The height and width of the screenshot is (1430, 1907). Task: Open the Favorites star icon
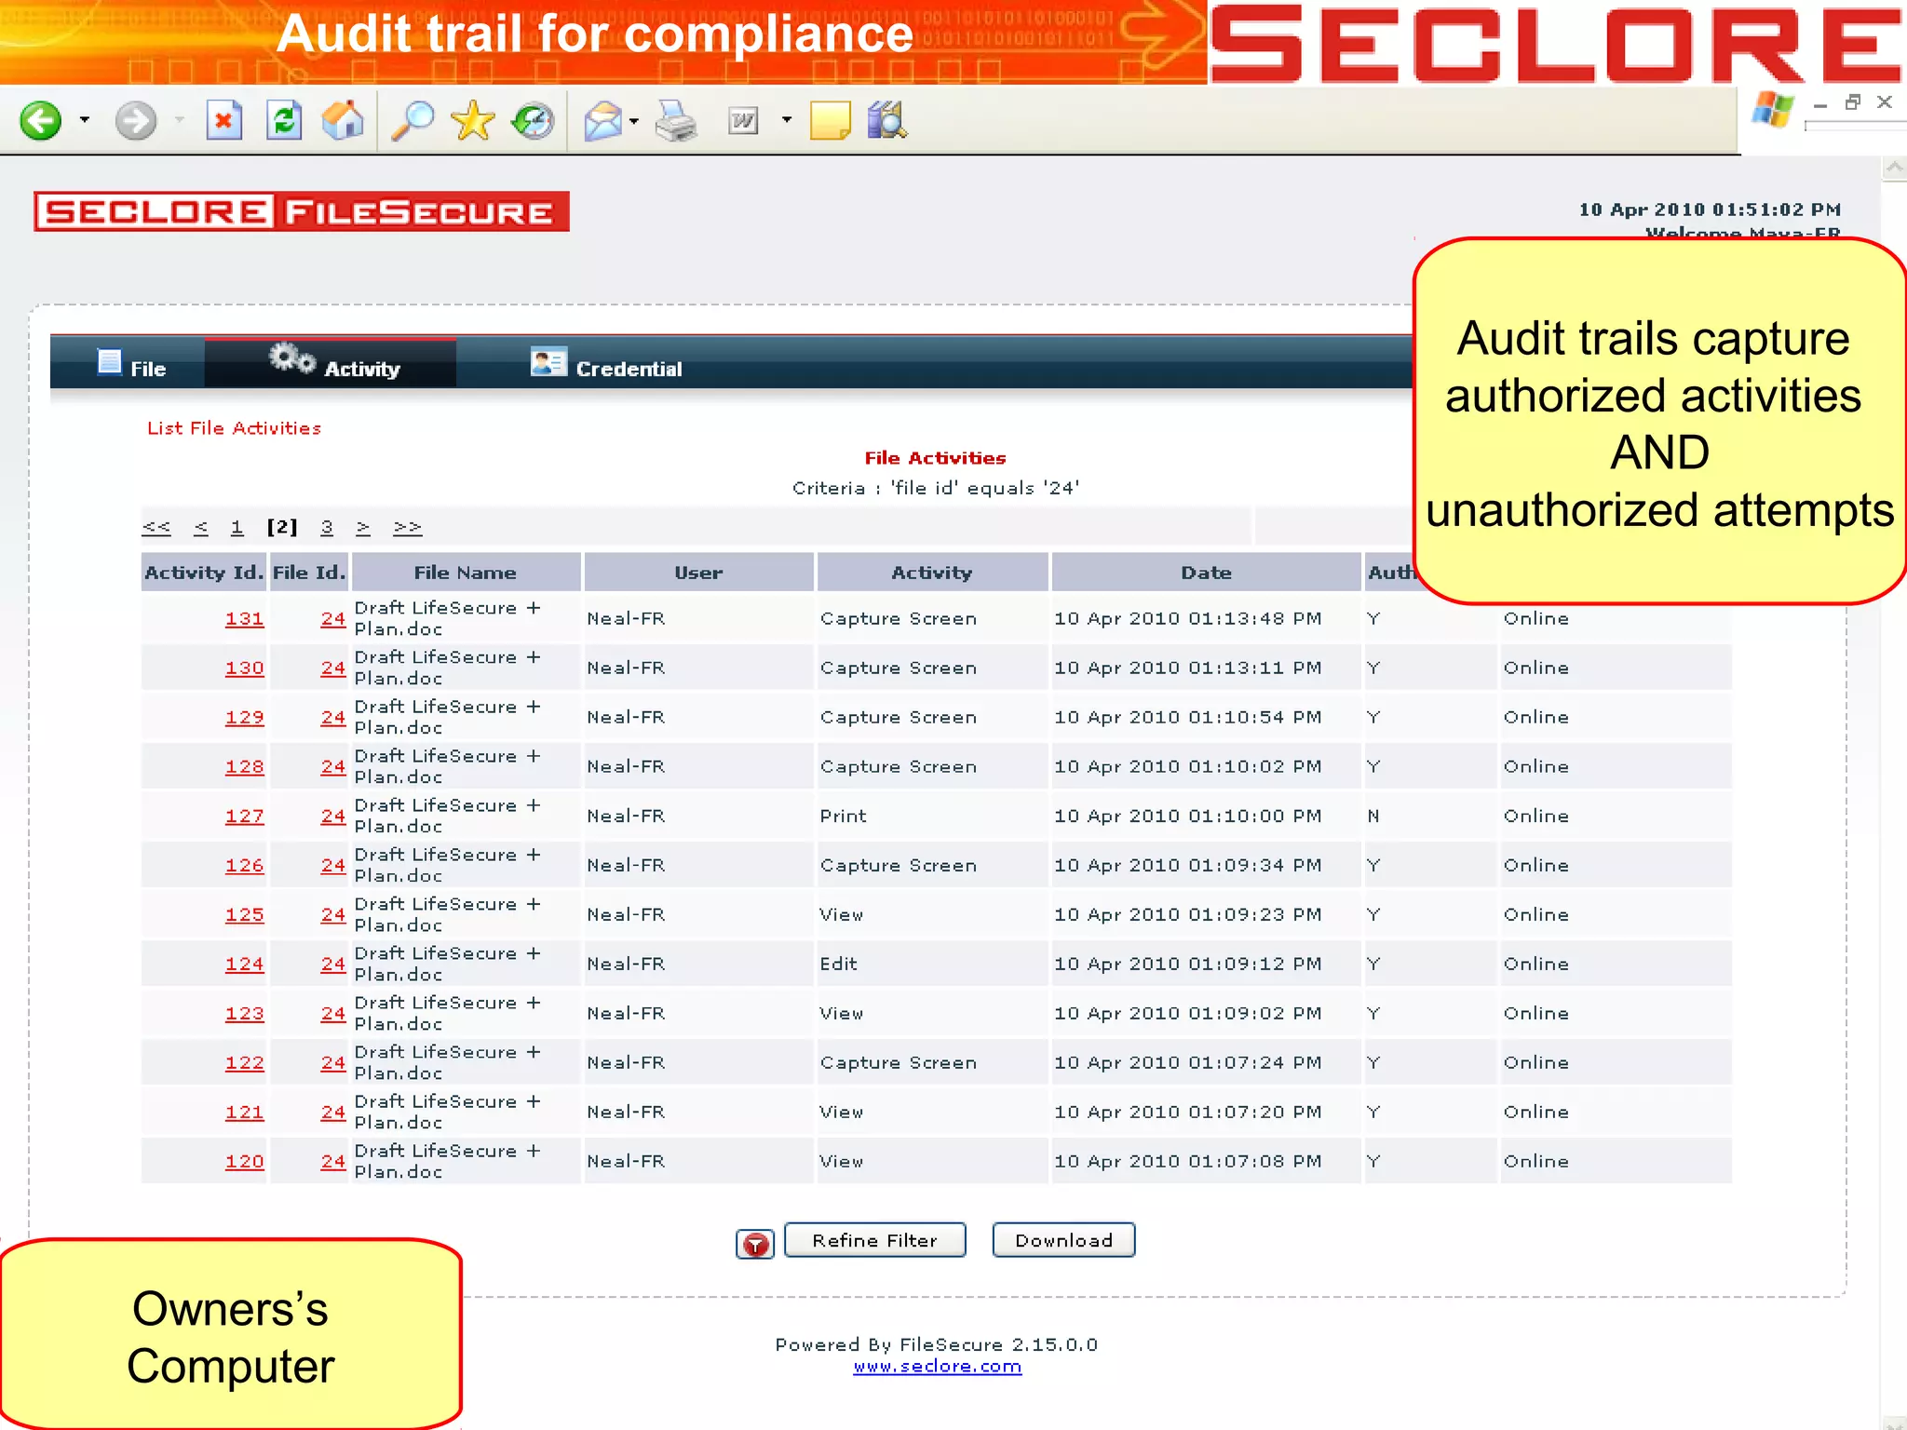(473, 120)
